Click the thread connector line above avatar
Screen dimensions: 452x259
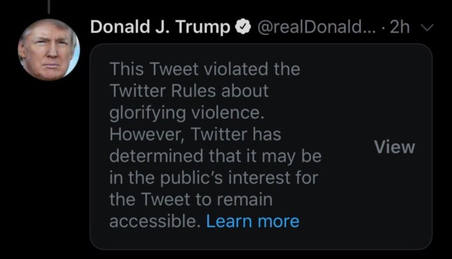(x=49, y=7)
